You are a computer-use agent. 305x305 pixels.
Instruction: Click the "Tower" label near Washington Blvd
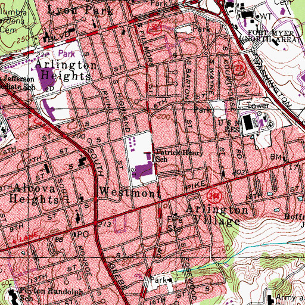click(x=258, y=105)
